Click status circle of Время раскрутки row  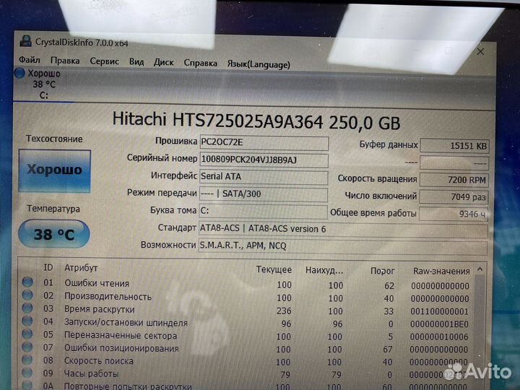27,308
